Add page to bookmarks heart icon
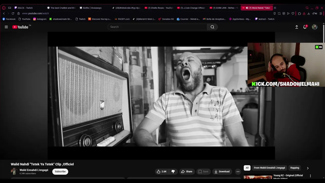The height and width of the screenshot is (183, 325). click(x=293, y=13)
